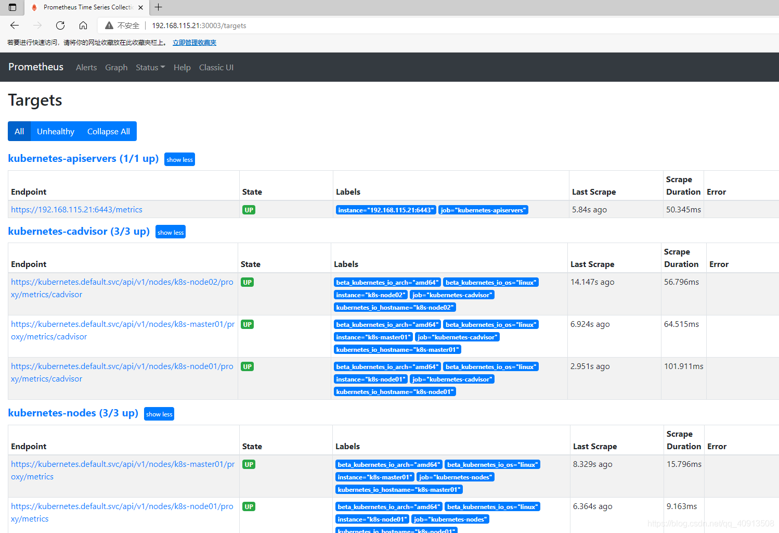Image resolution: width=779 pixels, height=533 pixels.
Task: Open the k8s-node01 proxy/metrics nodes endpoint link
Action: (122, 513)
